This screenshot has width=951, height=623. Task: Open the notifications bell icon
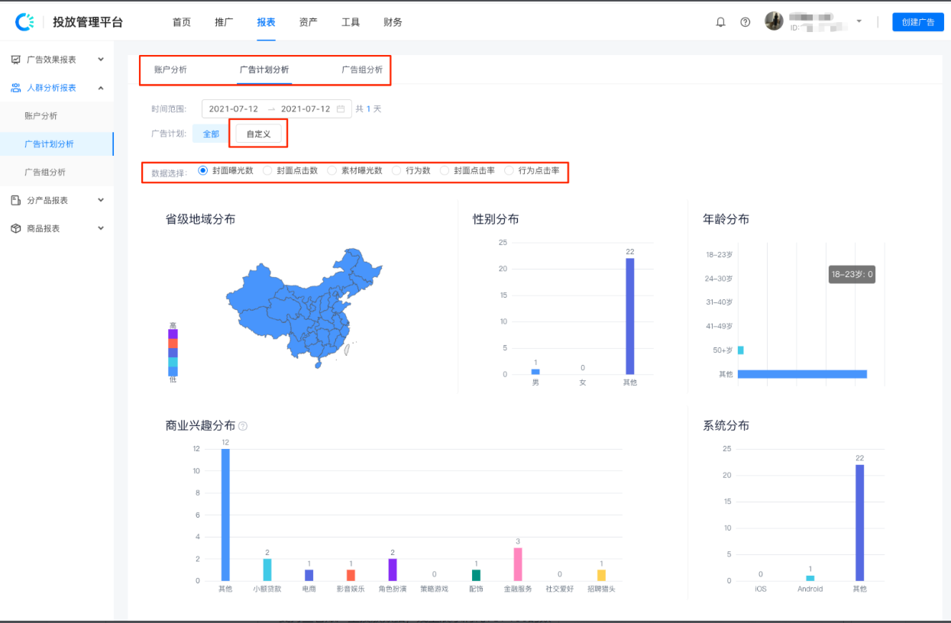[x=720, y=22]
